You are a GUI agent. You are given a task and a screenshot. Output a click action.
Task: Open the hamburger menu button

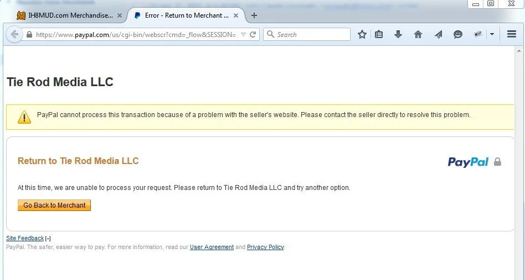512,34
